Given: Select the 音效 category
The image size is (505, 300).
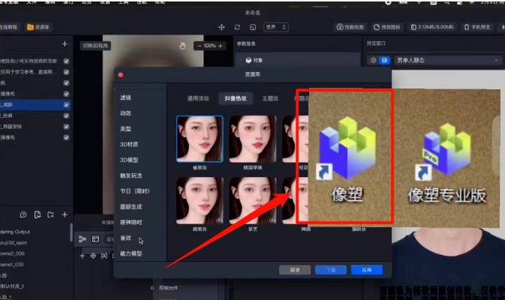Looking at the screenshot, I should [125, 238].
